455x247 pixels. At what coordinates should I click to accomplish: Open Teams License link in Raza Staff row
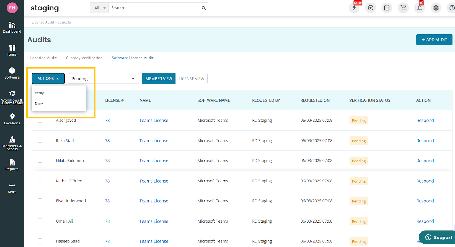[154, 141]
